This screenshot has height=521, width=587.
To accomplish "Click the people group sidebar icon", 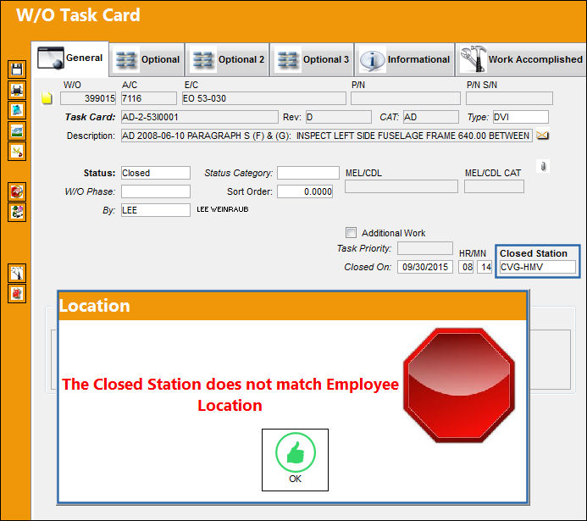I will pyautogui.click(x=17, y=213).
